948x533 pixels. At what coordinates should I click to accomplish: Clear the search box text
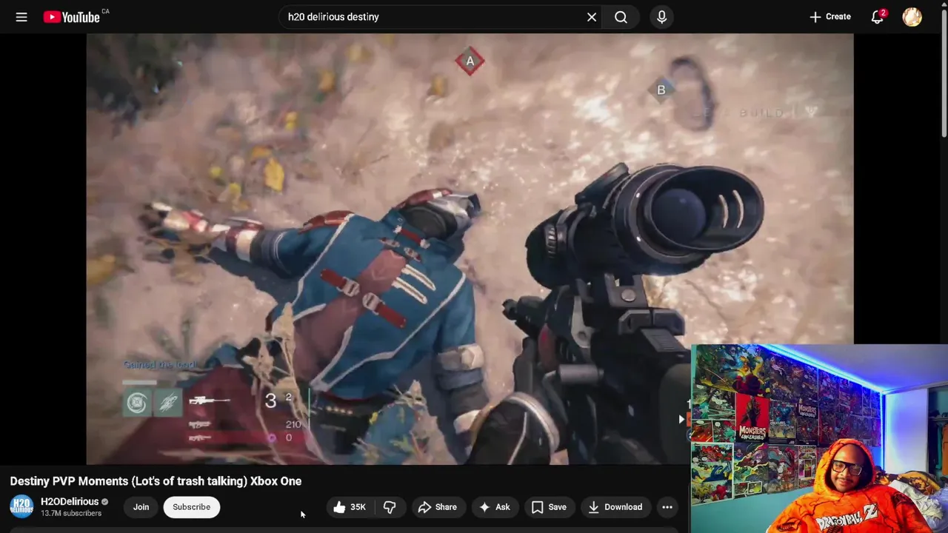tap(592, 17)
